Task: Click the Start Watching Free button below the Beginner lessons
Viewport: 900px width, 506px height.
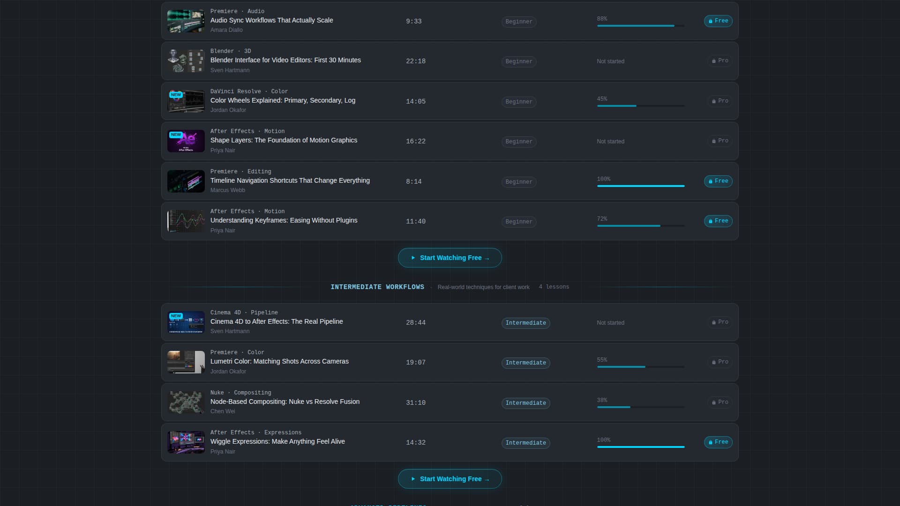Action: (x=450, y=258)
